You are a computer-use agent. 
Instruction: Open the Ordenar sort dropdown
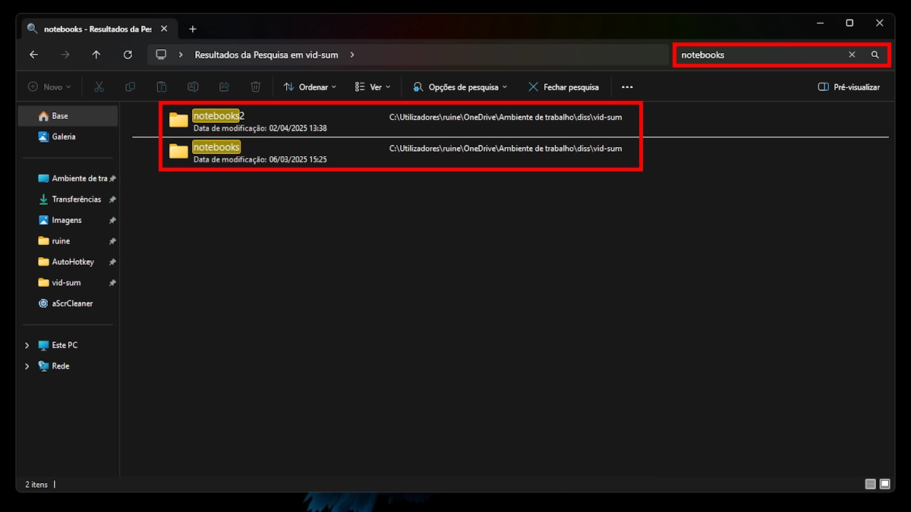click(310, 87)
